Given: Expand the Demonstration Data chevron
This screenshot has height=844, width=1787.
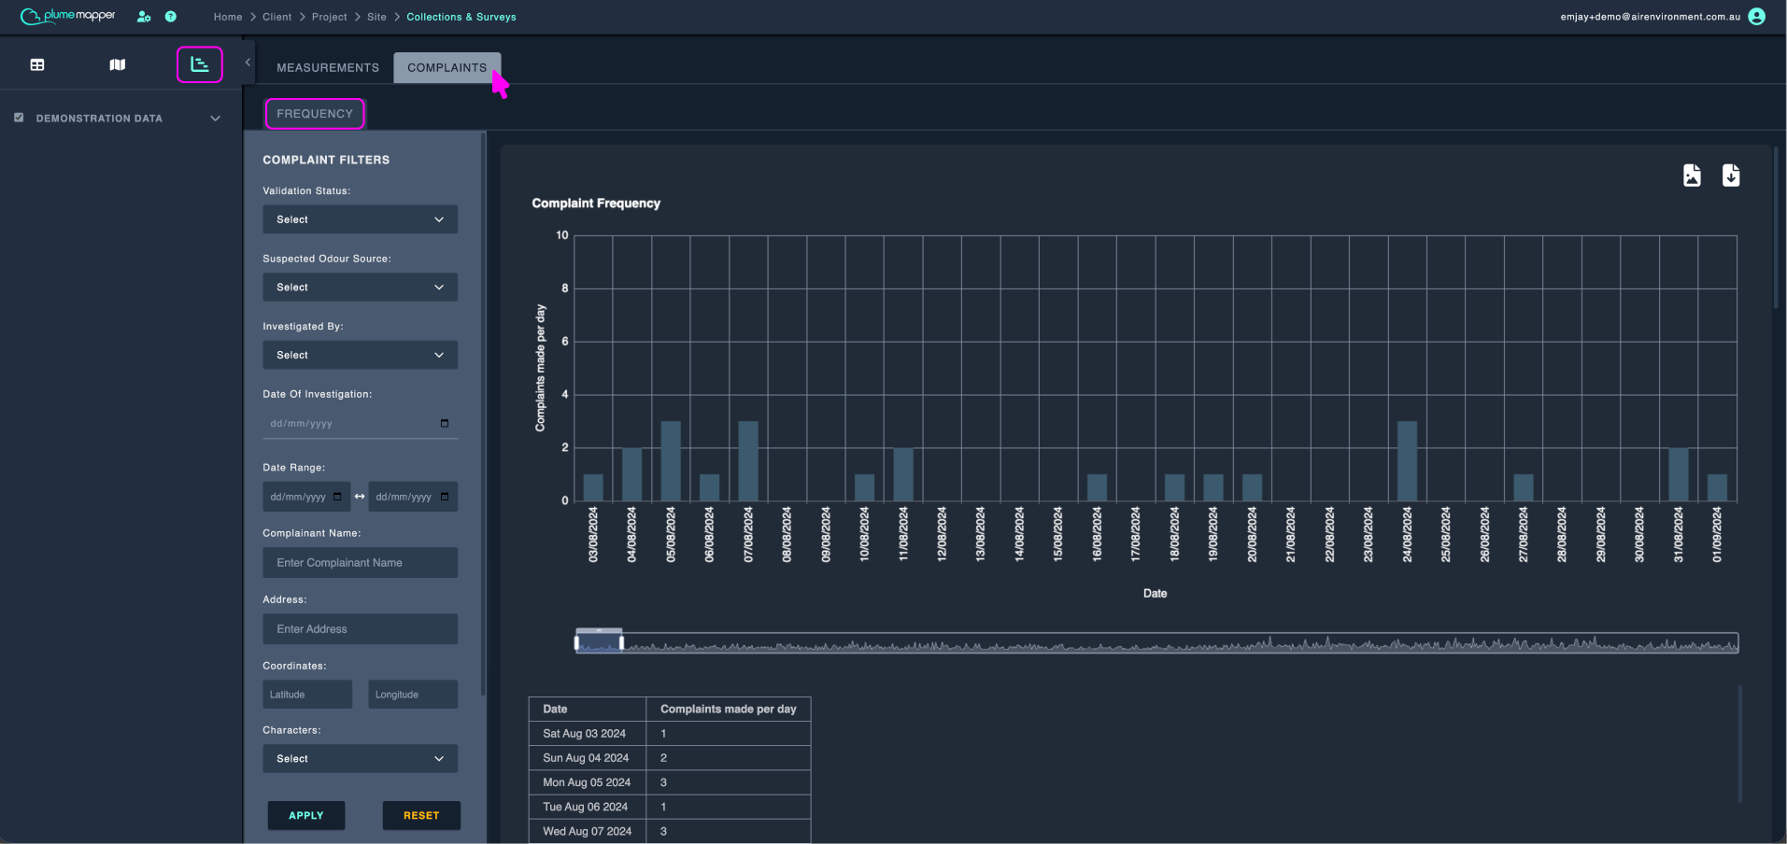Looking at the screenshot, I should (x=216, y=119).
